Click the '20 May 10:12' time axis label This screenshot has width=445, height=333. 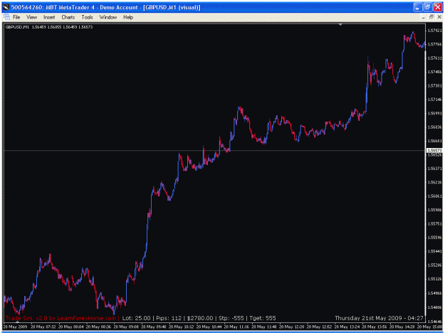click(181, 327)
